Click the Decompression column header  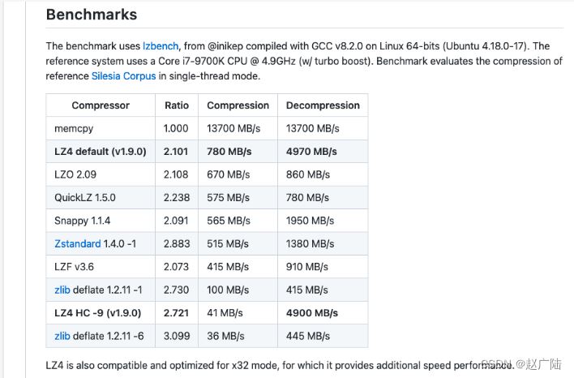click(x=323, y=105)
